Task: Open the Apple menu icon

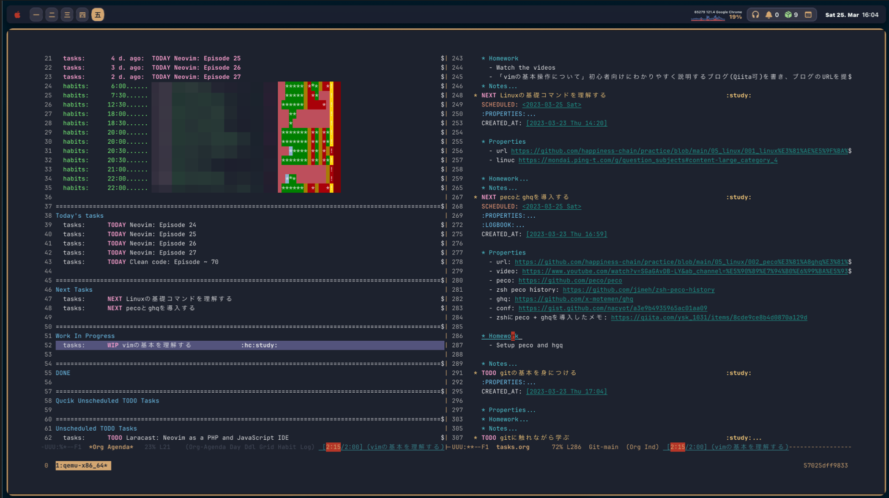Action: click(17, 15)
